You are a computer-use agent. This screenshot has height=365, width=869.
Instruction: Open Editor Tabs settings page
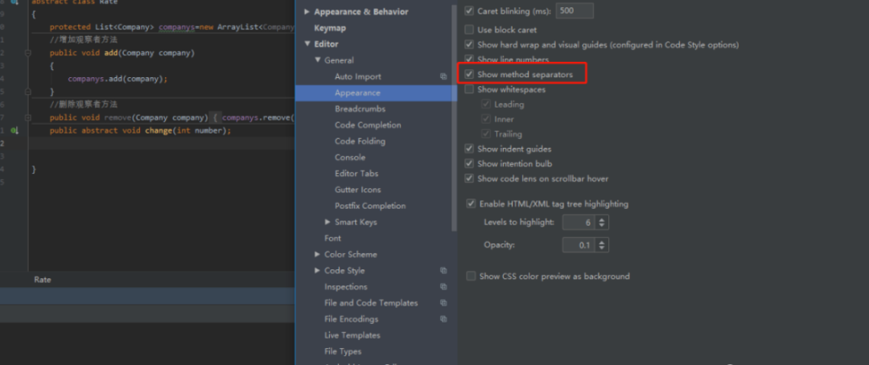pos(356,174)
